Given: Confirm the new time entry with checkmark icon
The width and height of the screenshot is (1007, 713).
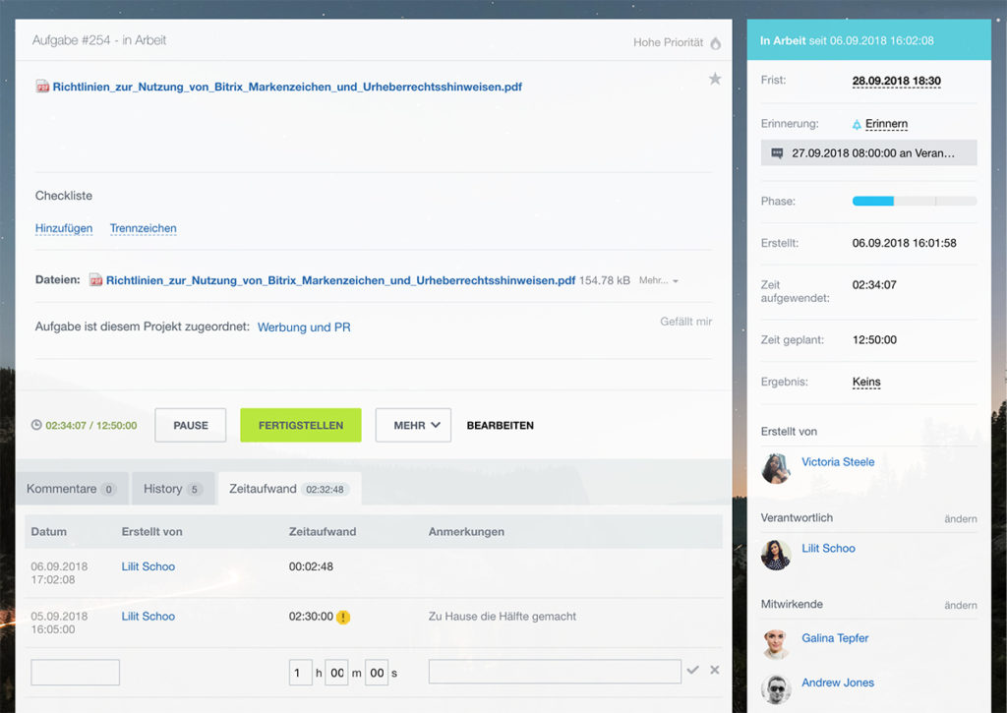Looking at the screenshot, I should [x=692, y=670].
